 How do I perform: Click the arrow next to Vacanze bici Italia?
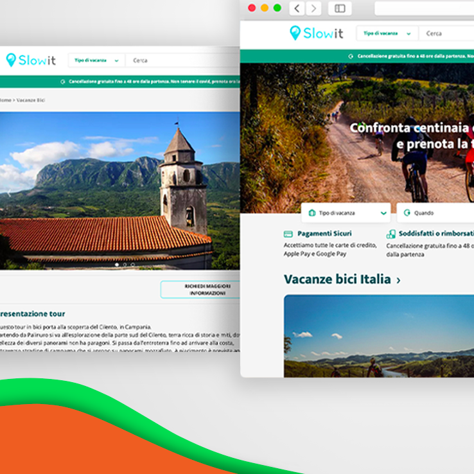pyautogui.click(x=398, y=281)
